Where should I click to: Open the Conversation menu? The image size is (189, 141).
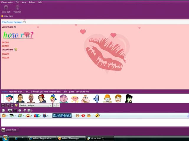[x=7, y=2]
